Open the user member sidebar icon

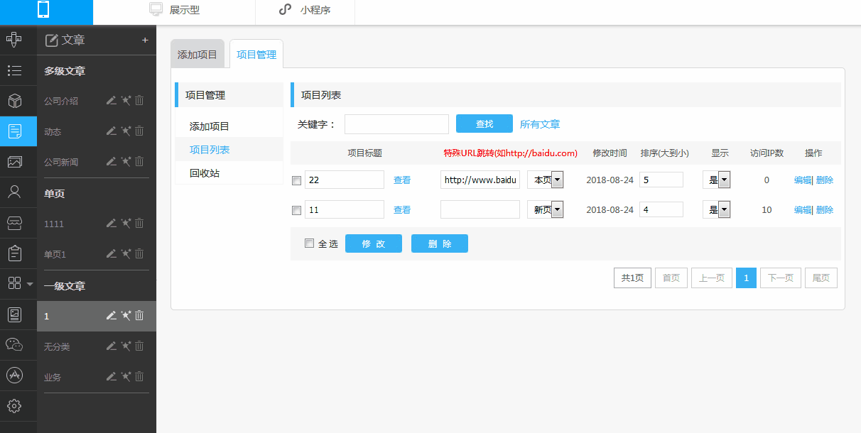click(14, 192)
